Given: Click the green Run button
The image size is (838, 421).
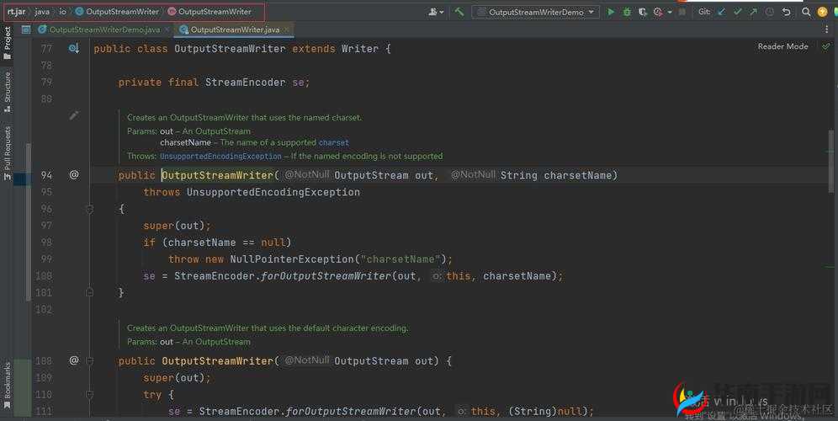Looking at the screenshot, I should [x=612, y=12].
